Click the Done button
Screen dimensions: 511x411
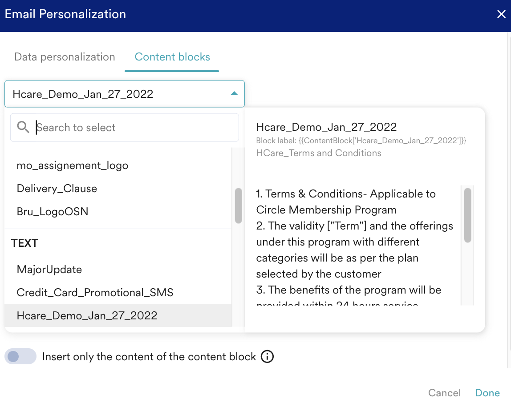pos(487,393)
